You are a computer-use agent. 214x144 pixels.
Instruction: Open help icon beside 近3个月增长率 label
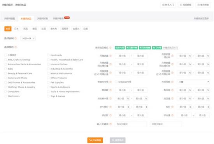point(172,73)
